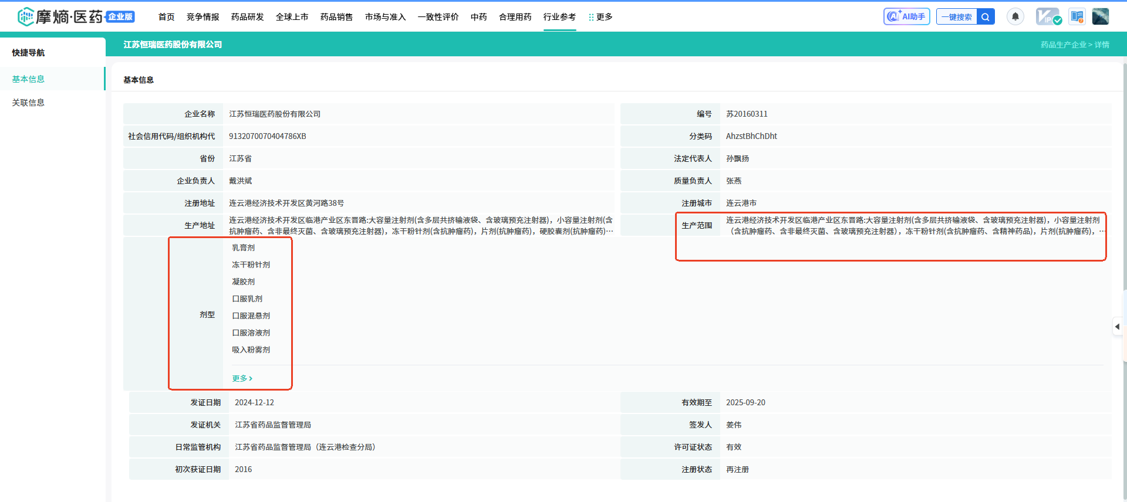Go to 首页 in the top menu
This screenshot has height=502, width=1127.
click(167, 17)
